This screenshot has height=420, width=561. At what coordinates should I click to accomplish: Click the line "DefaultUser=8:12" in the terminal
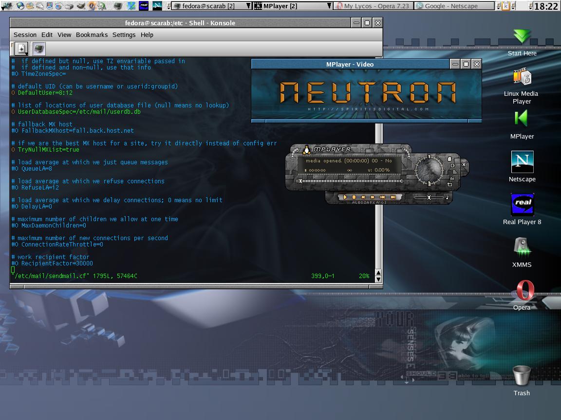45,92
